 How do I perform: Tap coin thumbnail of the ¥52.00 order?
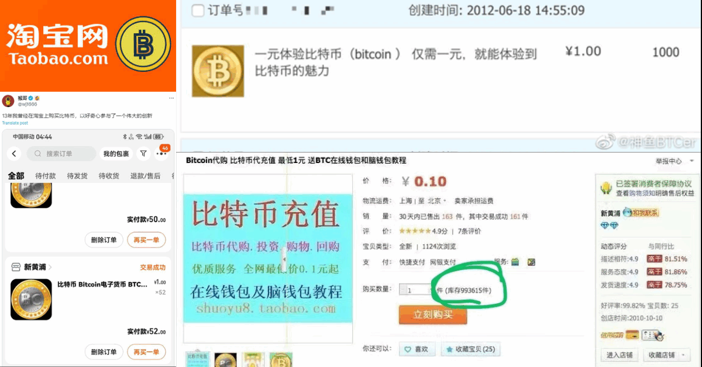(x=31, y=299)
